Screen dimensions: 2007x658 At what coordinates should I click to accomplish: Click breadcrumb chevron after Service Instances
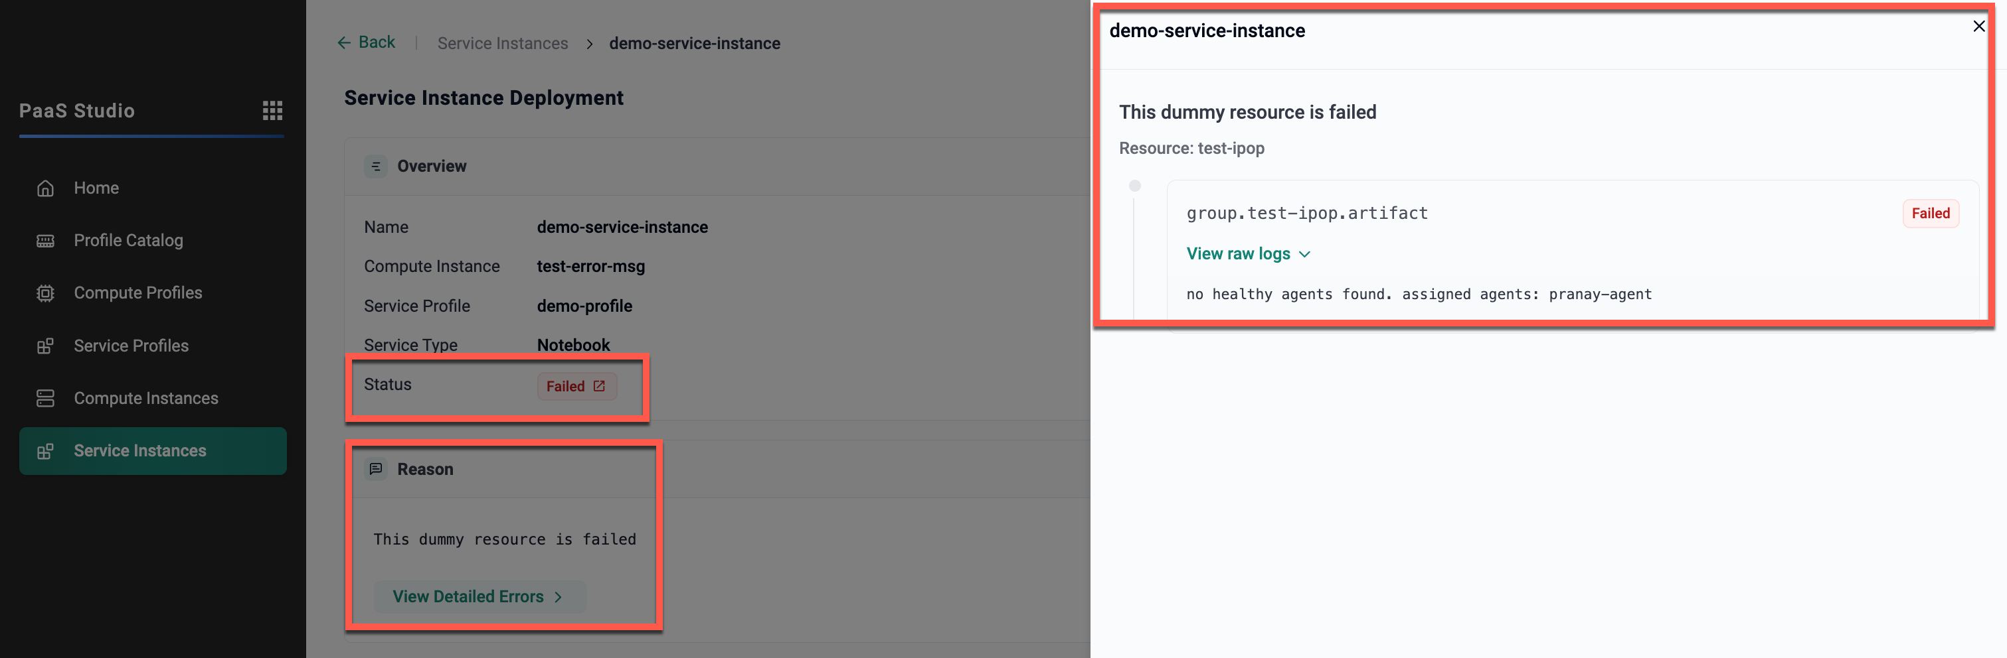[590, 44]
